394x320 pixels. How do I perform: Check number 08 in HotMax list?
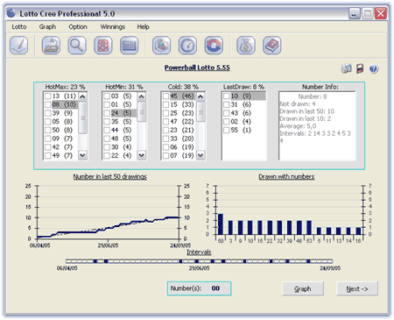[48, 104]
